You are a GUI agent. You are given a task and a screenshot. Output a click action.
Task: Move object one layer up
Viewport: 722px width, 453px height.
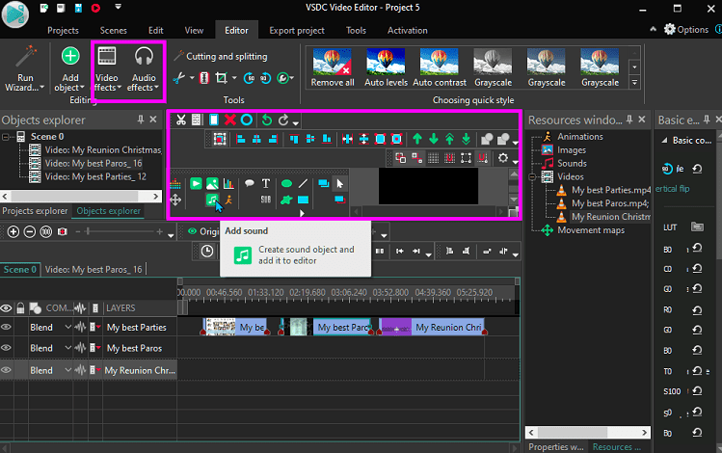click(417, 139)
